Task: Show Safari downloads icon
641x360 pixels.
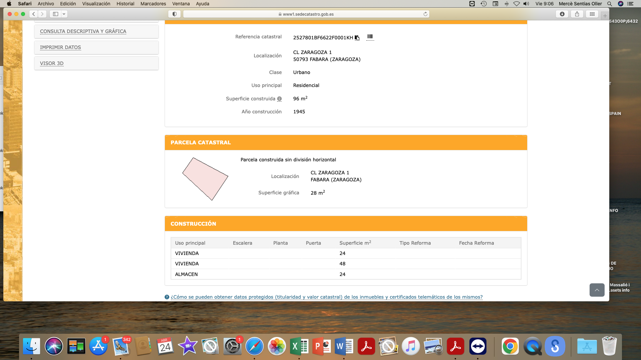Action: (x=562, y=14)
